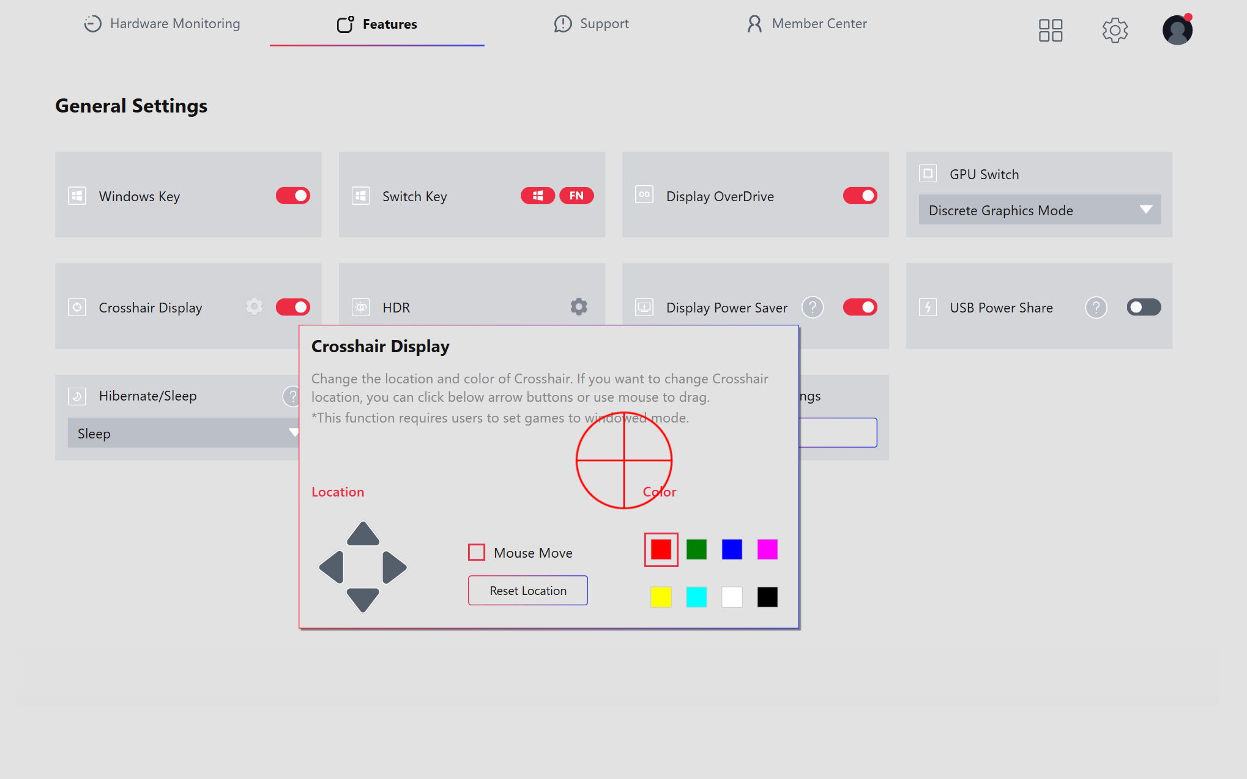The width and height of the screenshot is (1247, 779).
Task: Click Display Power Saver help icon
Action: click(813, 307)
